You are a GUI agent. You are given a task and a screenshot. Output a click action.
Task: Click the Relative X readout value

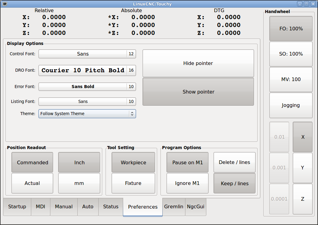pos(54,17)
